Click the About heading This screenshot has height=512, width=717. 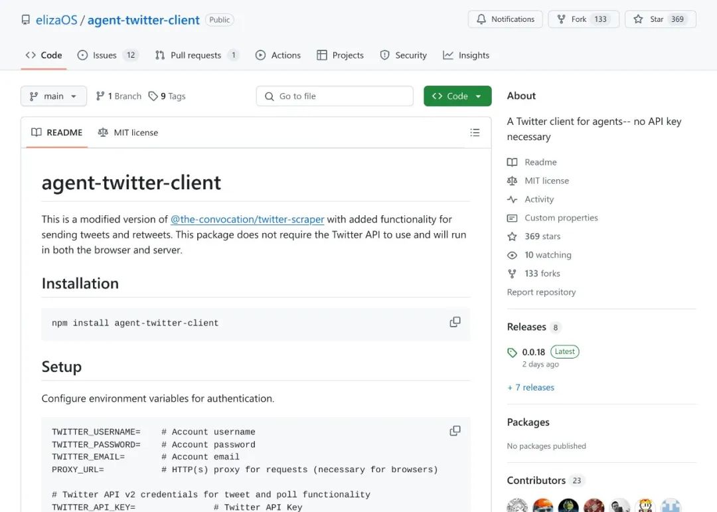click(x=521, y=96)
